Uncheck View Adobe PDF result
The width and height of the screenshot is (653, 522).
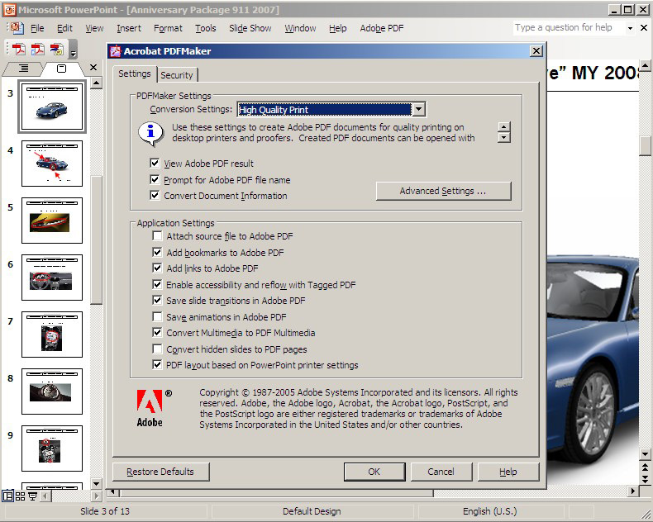point(155,163)
